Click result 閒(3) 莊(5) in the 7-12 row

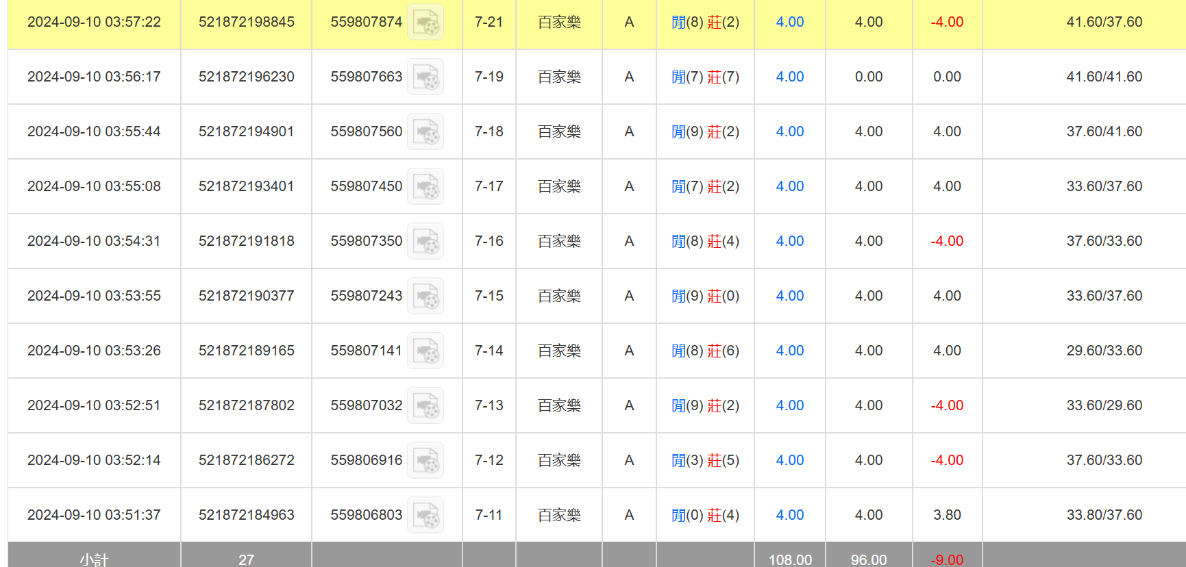coord(705,460)
